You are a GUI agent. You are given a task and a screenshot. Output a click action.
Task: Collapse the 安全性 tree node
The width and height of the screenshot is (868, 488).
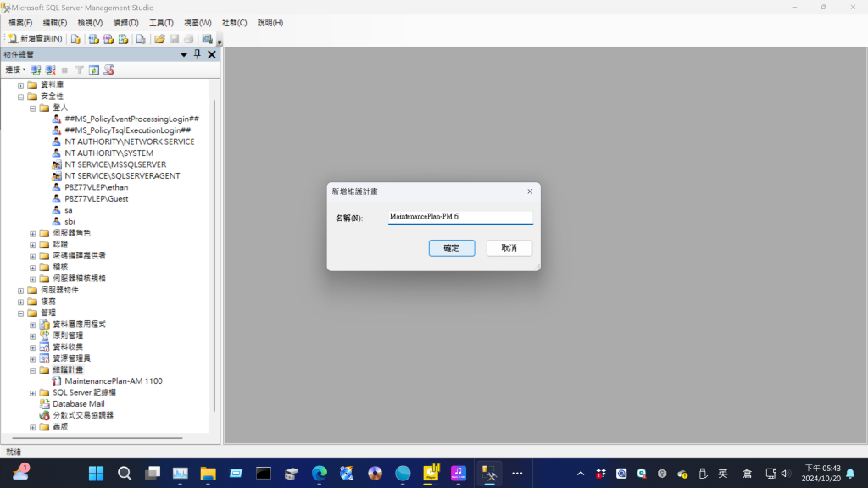21,97
